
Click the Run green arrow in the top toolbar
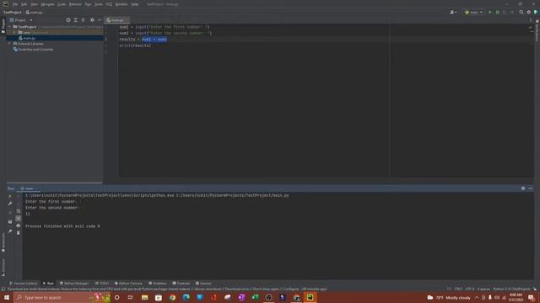pyautogui.click(x=490, y=12)
